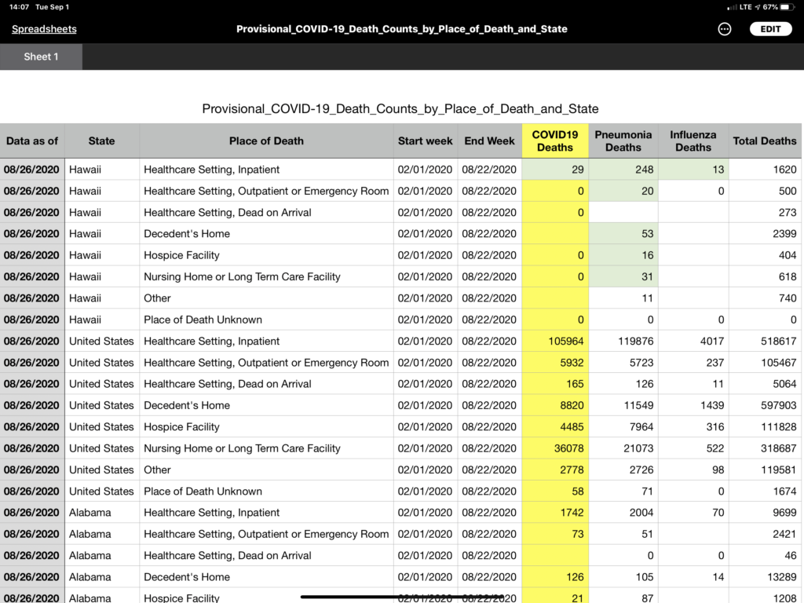Tap the status bar clock 14:07

(x=20, y=7)
